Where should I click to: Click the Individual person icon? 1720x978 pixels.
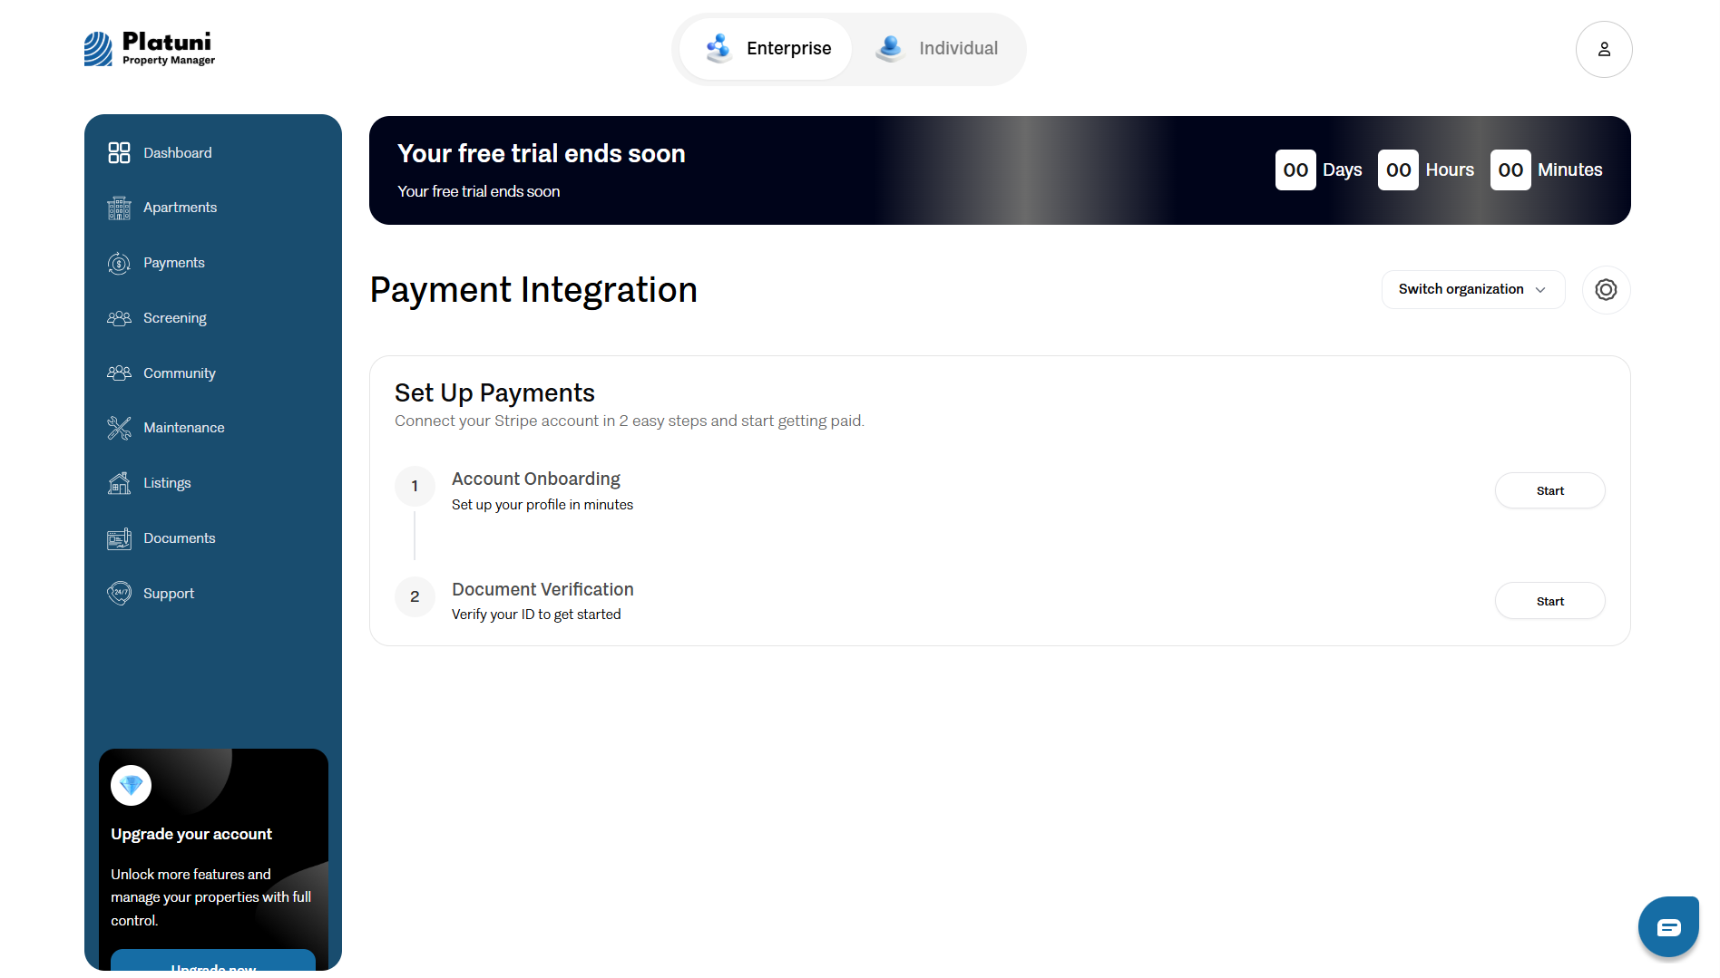[x=890, y=48]
